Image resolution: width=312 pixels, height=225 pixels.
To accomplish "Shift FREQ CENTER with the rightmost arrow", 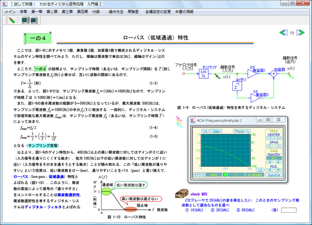I will 280,138.
